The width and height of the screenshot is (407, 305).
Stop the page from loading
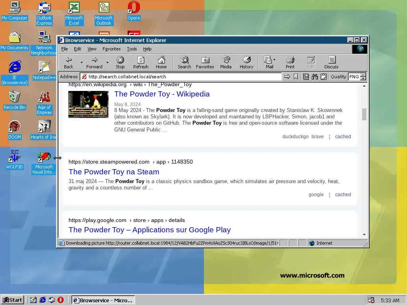point(120,62)
